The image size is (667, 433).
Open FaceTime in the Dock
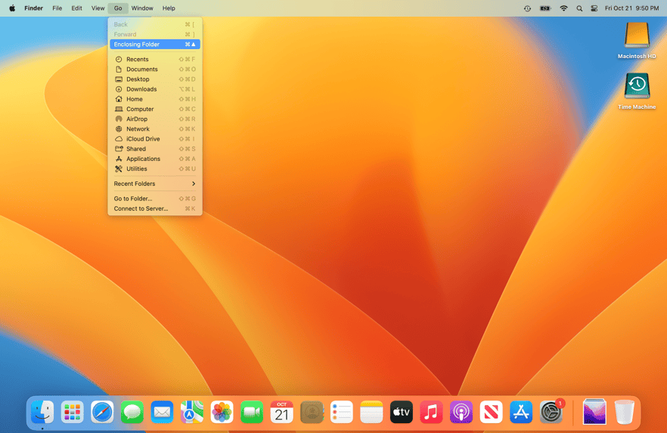pos(252,412)
